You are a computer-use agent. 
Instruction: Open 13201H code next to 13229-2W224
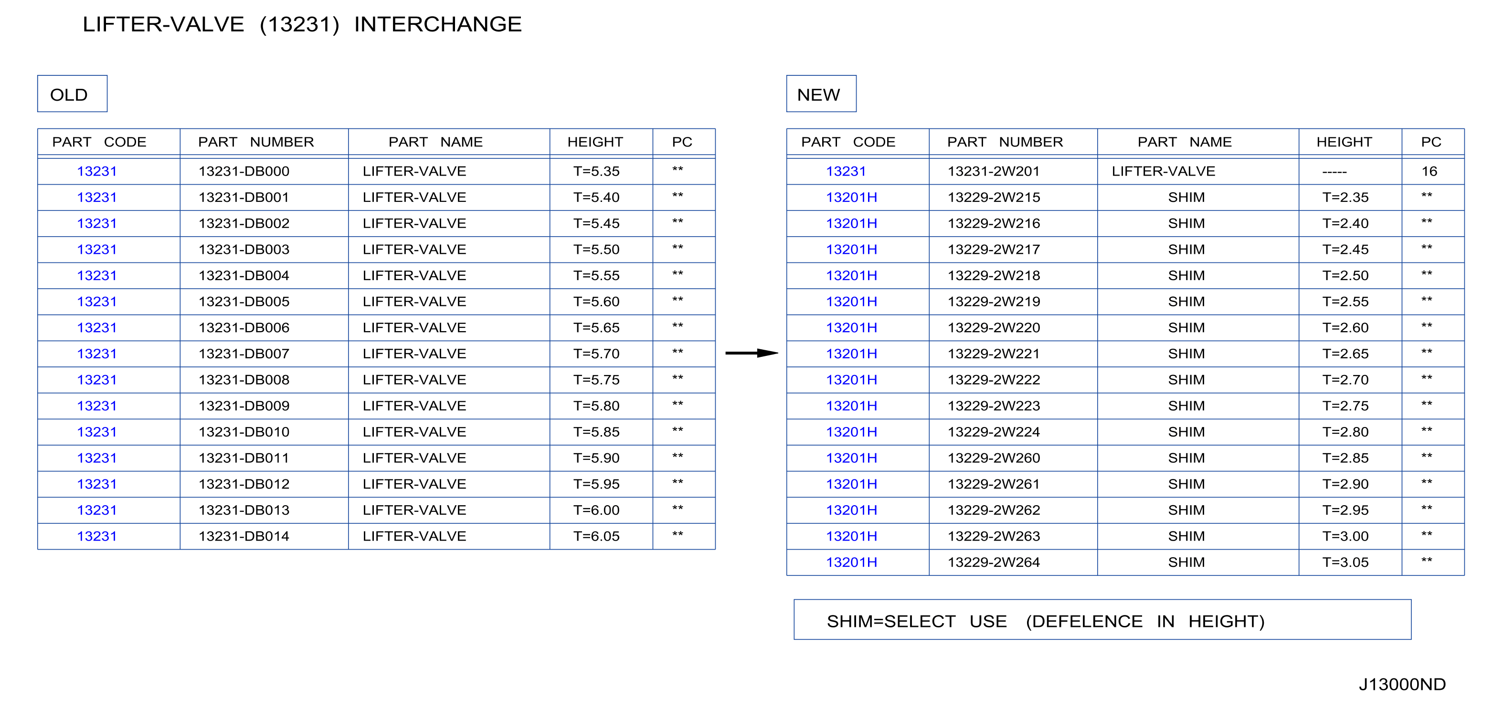tap(851, 432)
